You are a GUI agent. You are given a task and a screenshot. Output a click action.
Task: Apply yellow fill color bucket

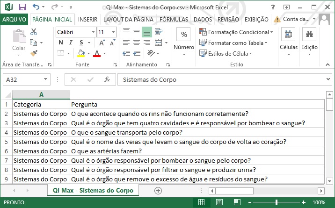(81, 53)
